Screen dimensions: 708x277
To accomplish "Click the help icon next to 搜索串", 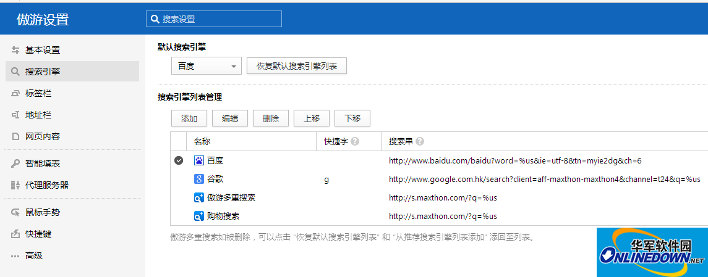I will click(420, 141).
